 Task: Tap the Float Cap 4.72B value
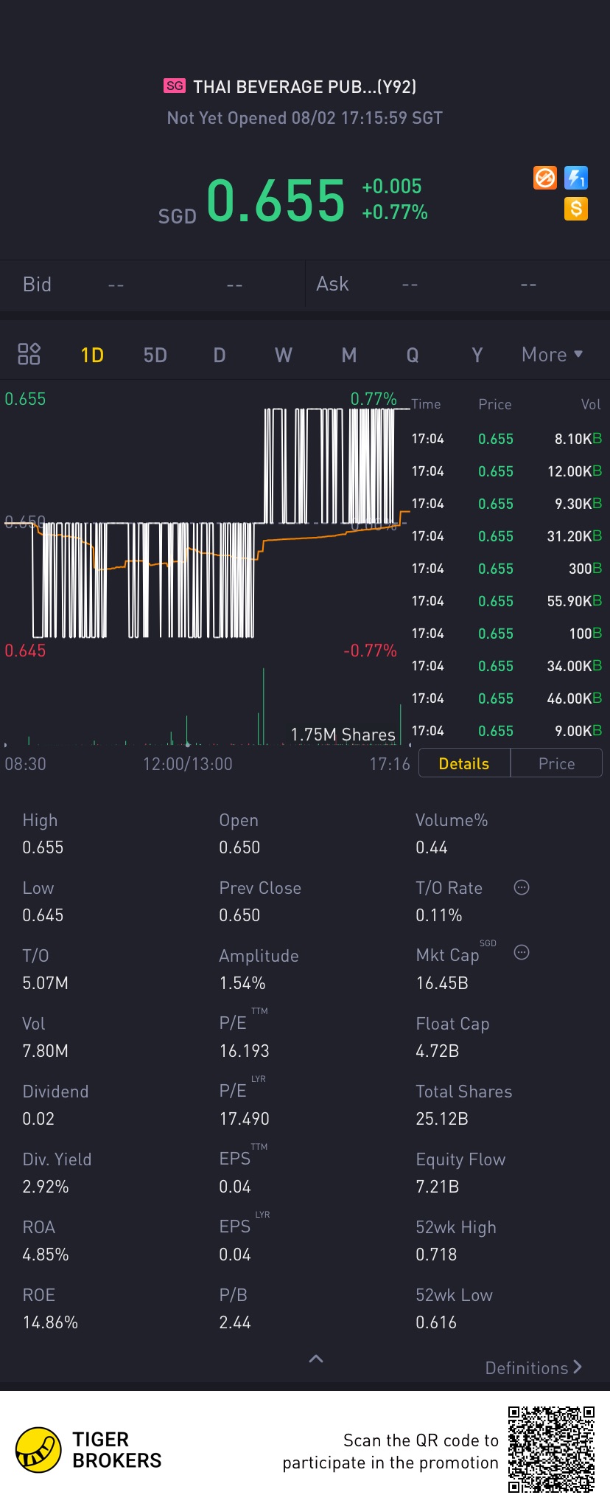(x=438, y=1051)
